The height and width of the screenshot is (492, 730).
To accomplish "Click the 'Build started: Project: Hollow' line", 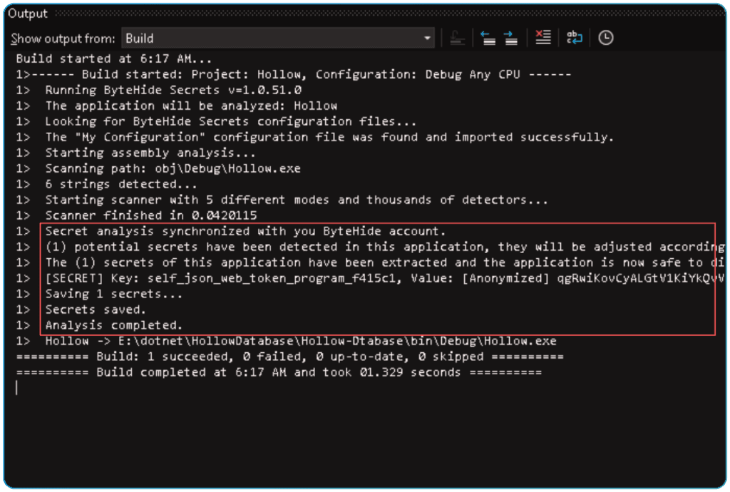I will point(294,74).
